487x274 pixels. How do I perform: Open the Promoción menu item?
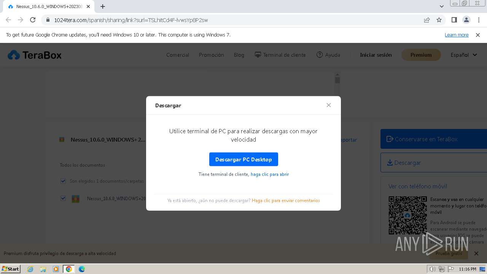(x=211, y=55)
